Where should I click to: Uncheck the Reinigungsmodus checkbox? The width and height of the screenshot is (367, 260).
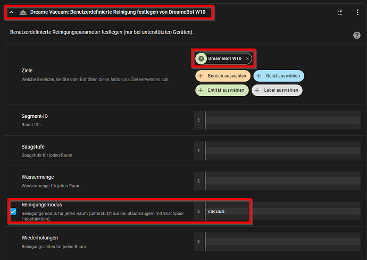pos(13,212)
